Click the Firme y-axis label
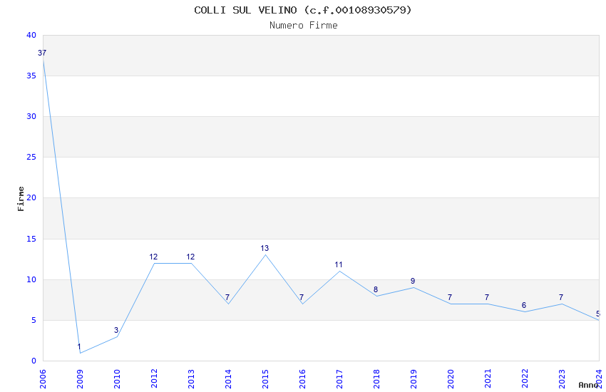This screenshot has width=606, height=392. tap(21, 199)
